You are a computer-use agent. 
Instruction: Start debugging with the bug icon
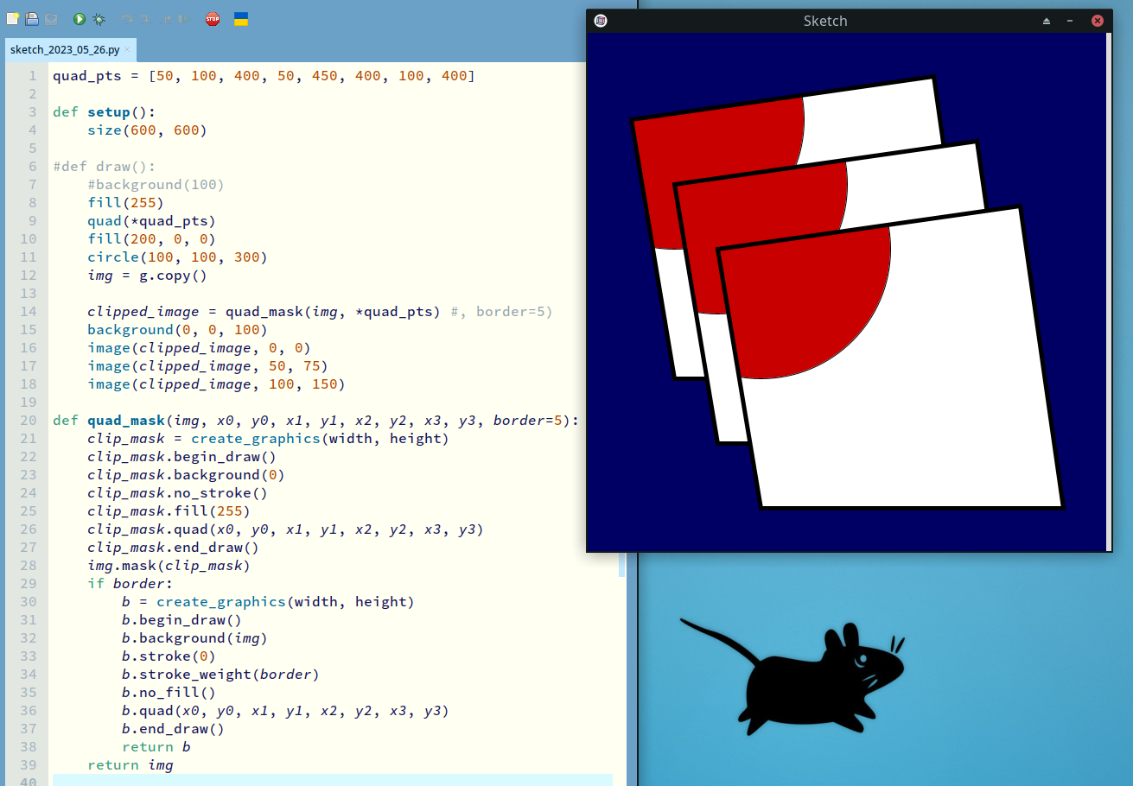(x=99, y=19)
